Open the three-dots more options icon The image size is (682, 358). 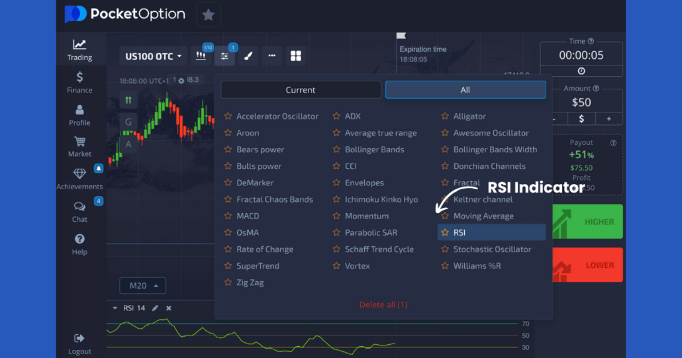[x=272, y=56]
